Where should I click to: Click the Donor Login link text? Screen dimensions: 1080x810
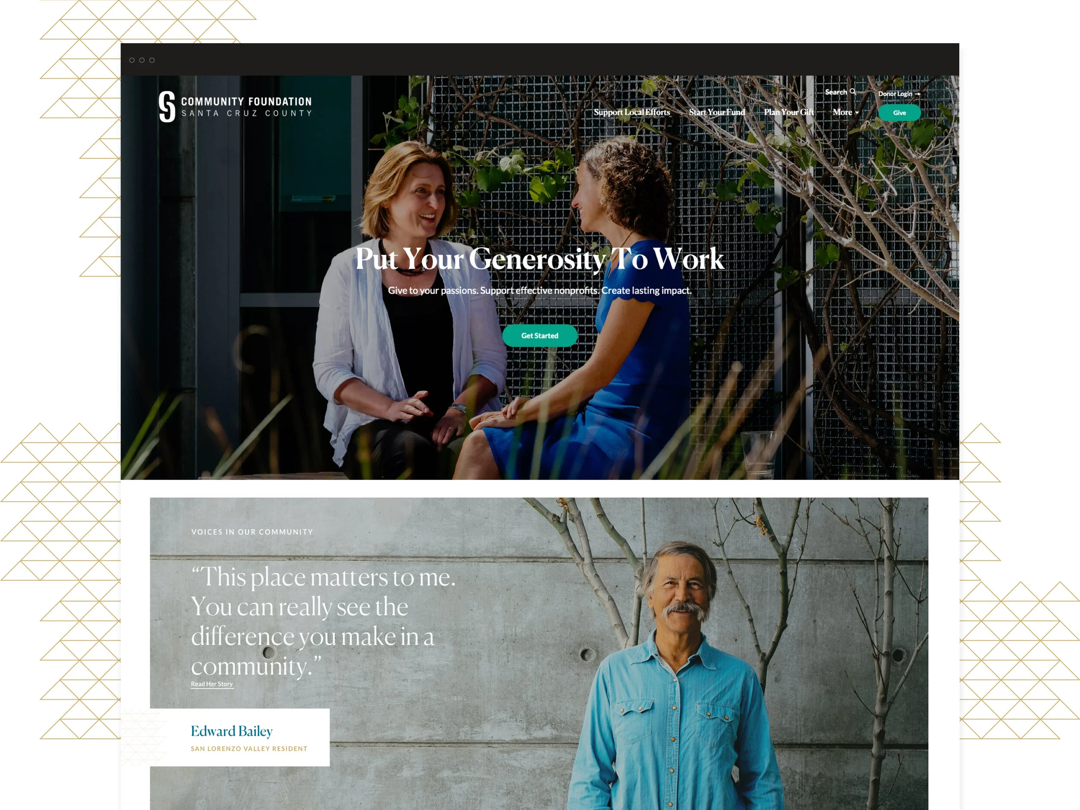point(895,94)
